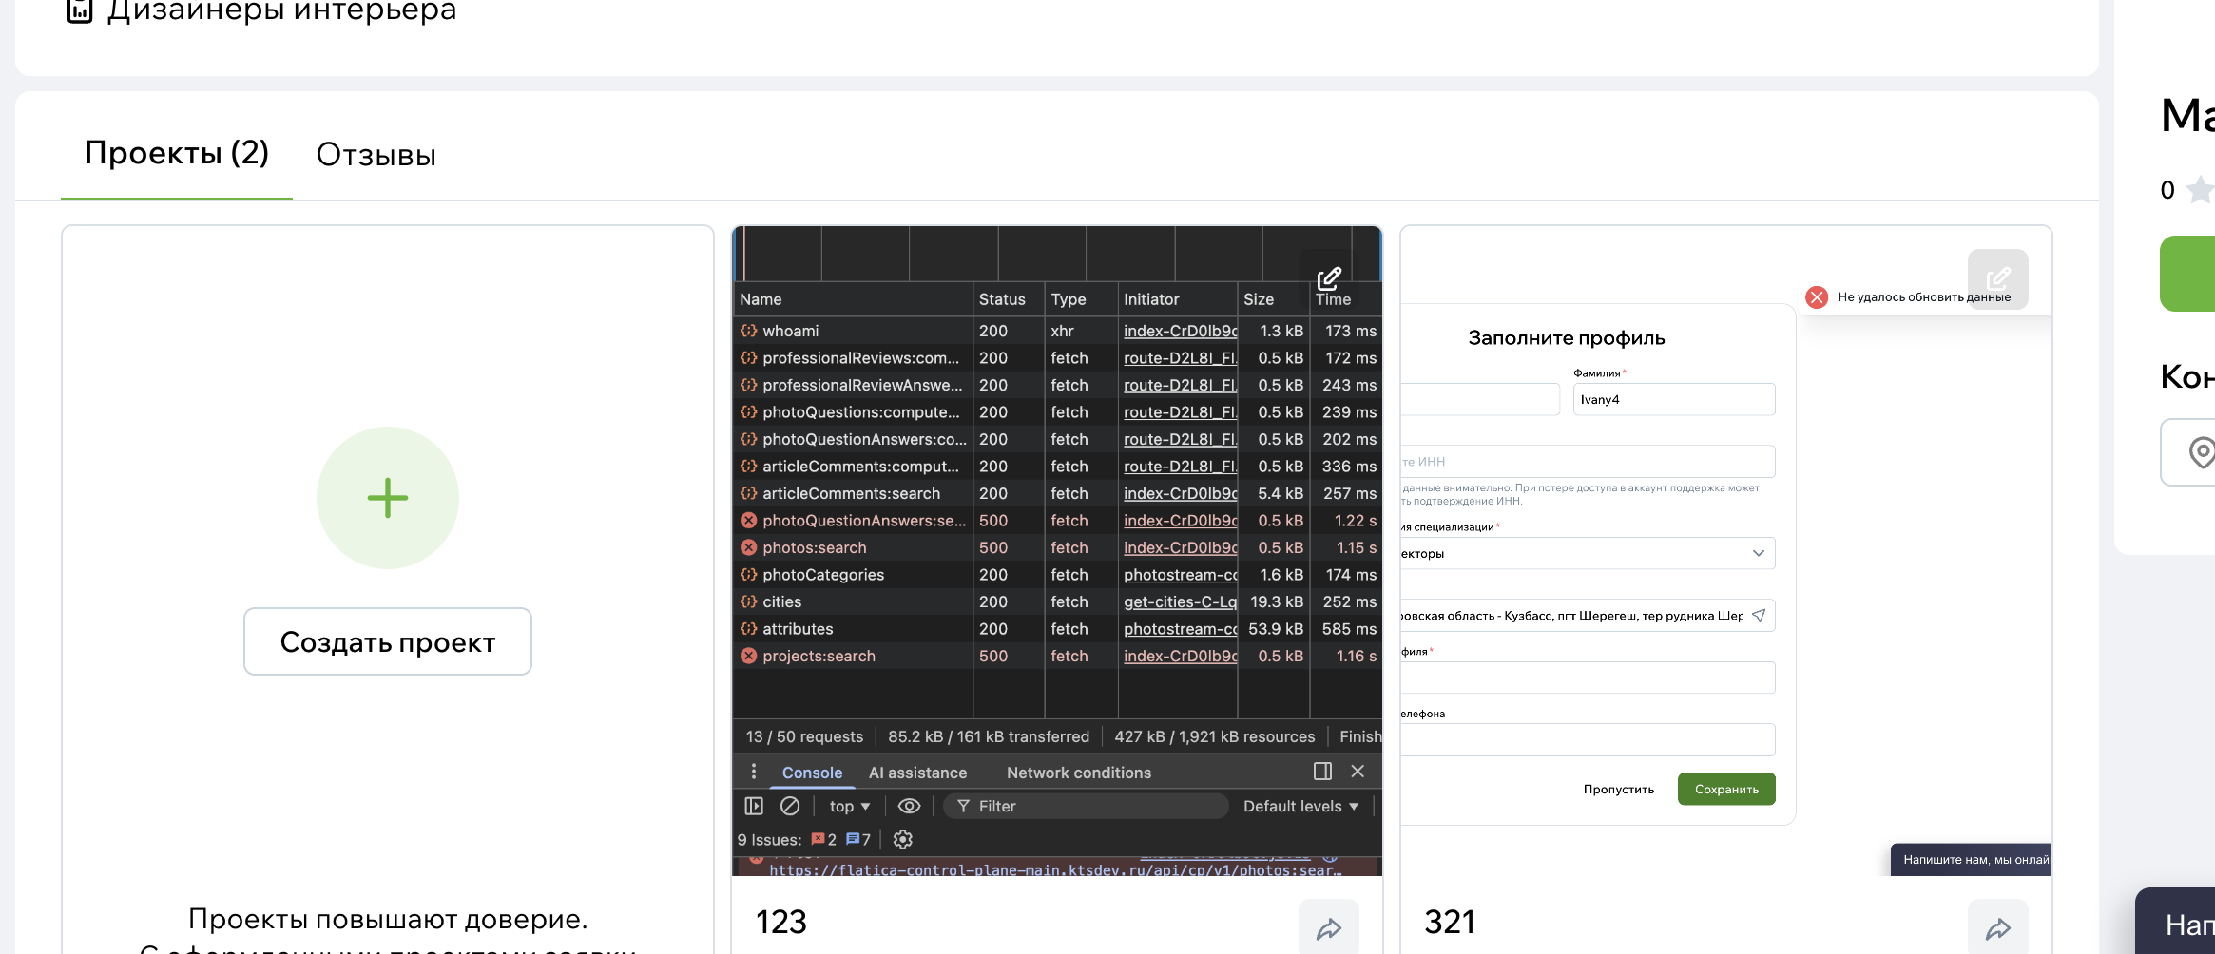Select the project title 321

1450,922
